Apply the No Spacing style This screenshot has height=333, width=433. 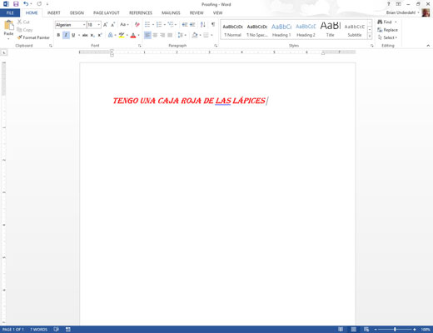257,30
